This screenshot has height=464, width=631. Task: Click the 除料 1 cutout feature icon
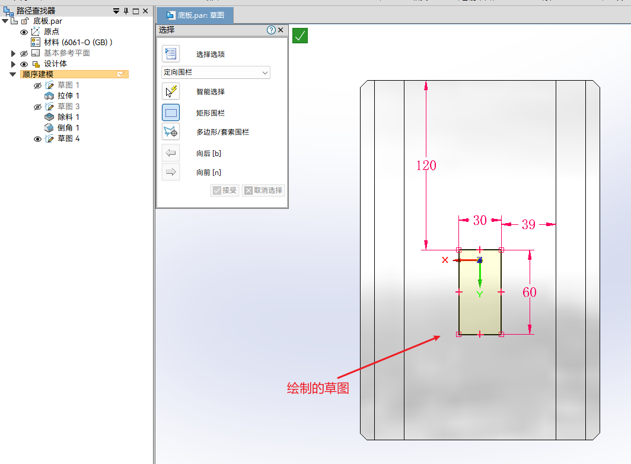49,117
